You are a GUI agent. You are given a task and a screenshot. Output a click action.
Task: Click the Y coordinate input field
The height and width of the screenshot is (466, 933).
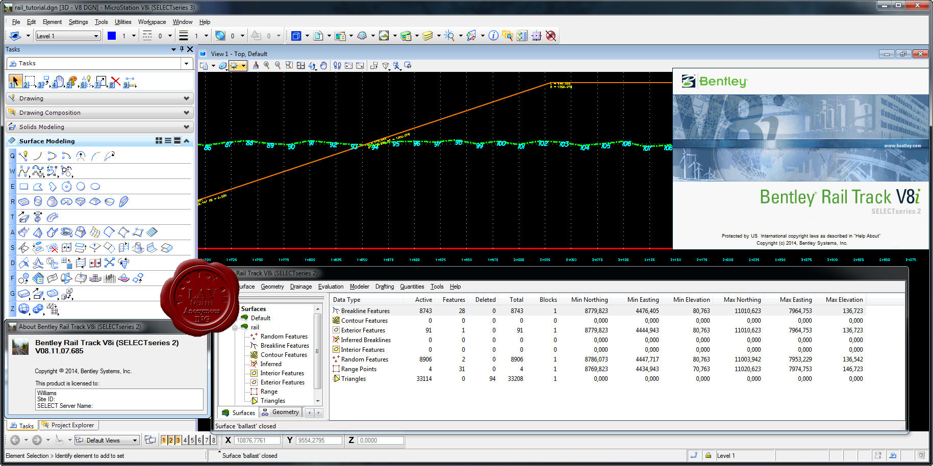point(319,440)
